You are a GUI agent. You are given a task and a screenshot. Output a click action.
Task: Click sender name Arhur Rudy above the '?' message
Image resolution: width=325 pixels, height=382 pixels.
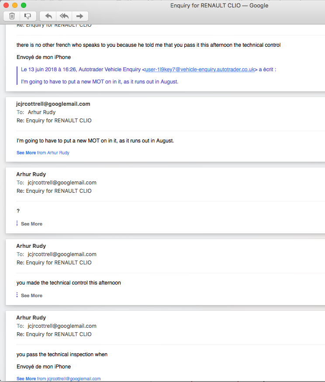pyautogui.click(x=31, y=174)
